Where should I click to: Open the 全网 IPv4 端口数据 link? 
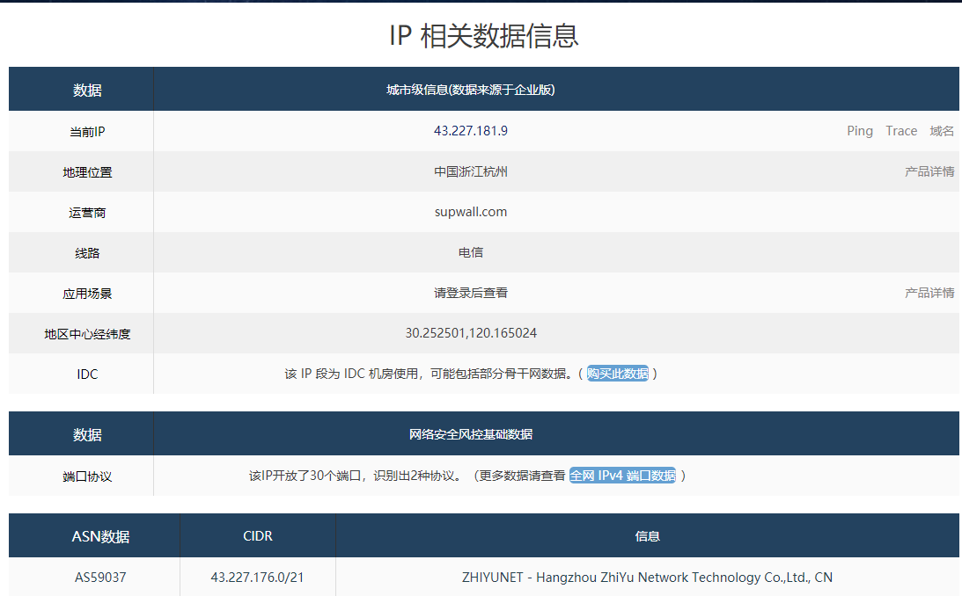click(622, 476)
